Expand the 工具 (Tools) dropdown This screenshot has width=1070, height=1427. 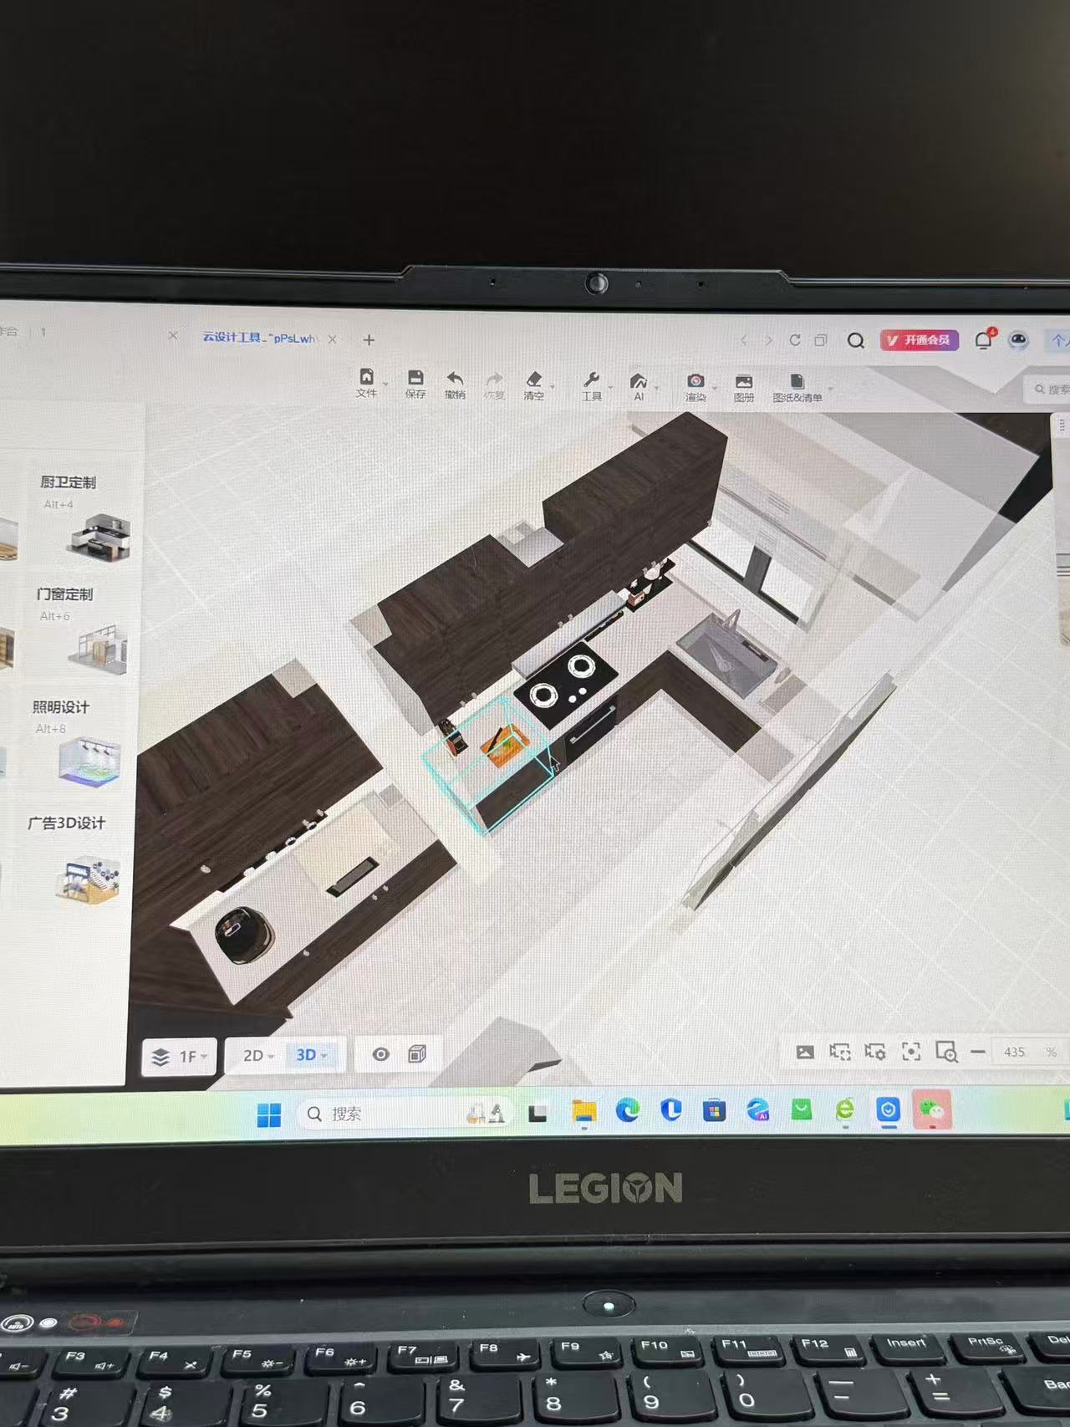coord(592,385)
